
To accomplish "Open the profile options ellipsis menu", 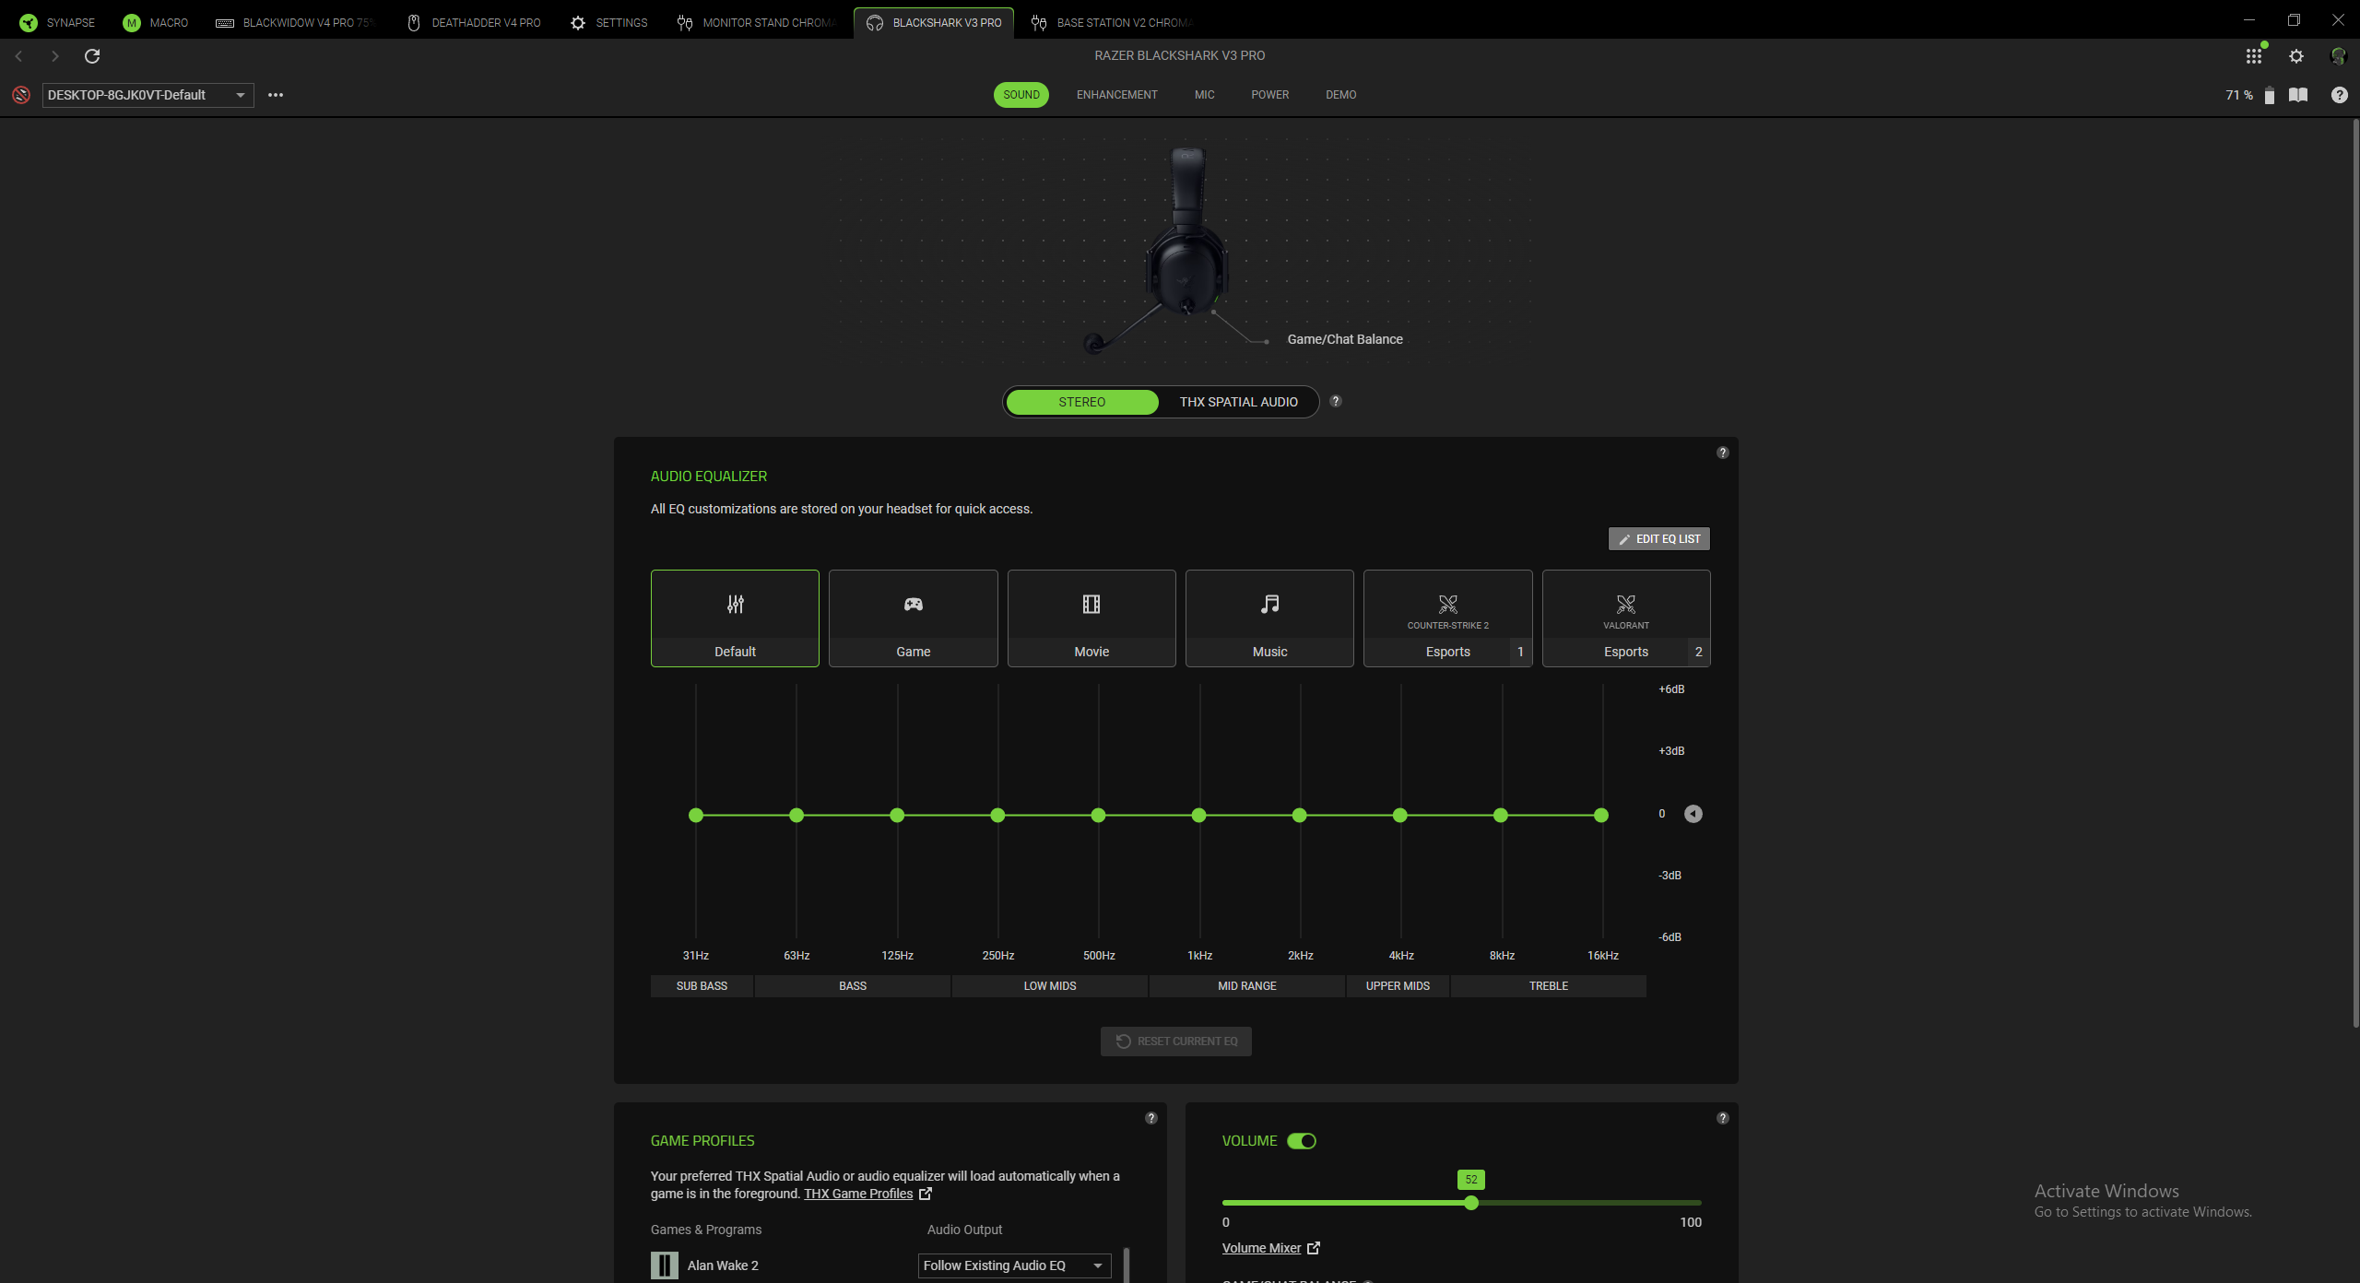I will [x=276, y=95].
